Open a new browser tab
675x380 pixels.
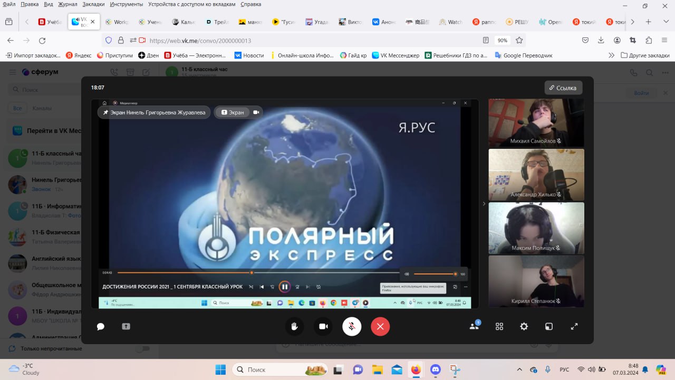pyautogui.click(x=649, y=22)
